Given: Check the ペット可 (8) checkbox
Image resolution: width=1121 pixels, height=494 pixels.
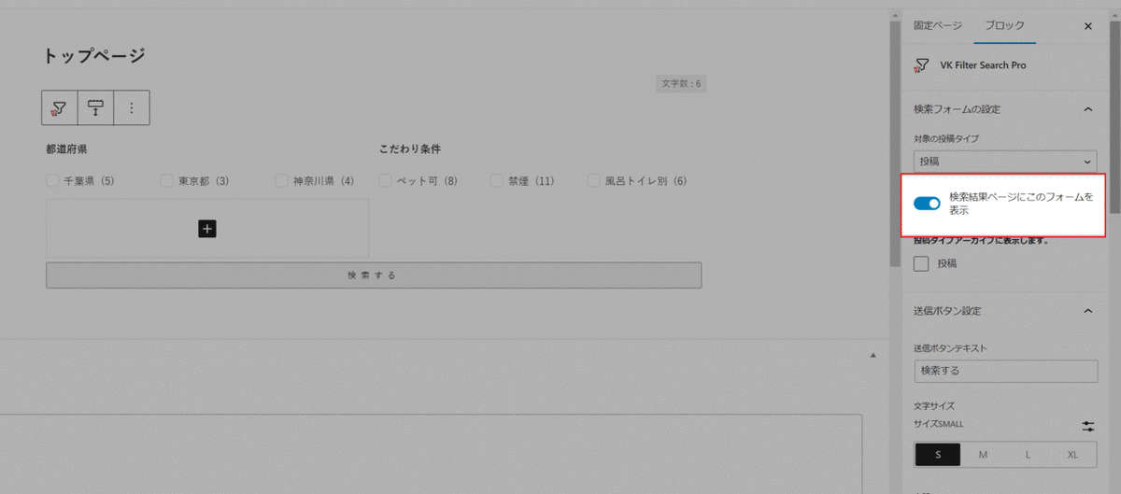Looking at the screenshot, I should [x=386, y=180].
